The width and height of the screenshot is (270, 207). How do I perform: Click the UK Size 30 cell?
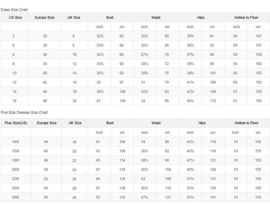click(74, 197)
